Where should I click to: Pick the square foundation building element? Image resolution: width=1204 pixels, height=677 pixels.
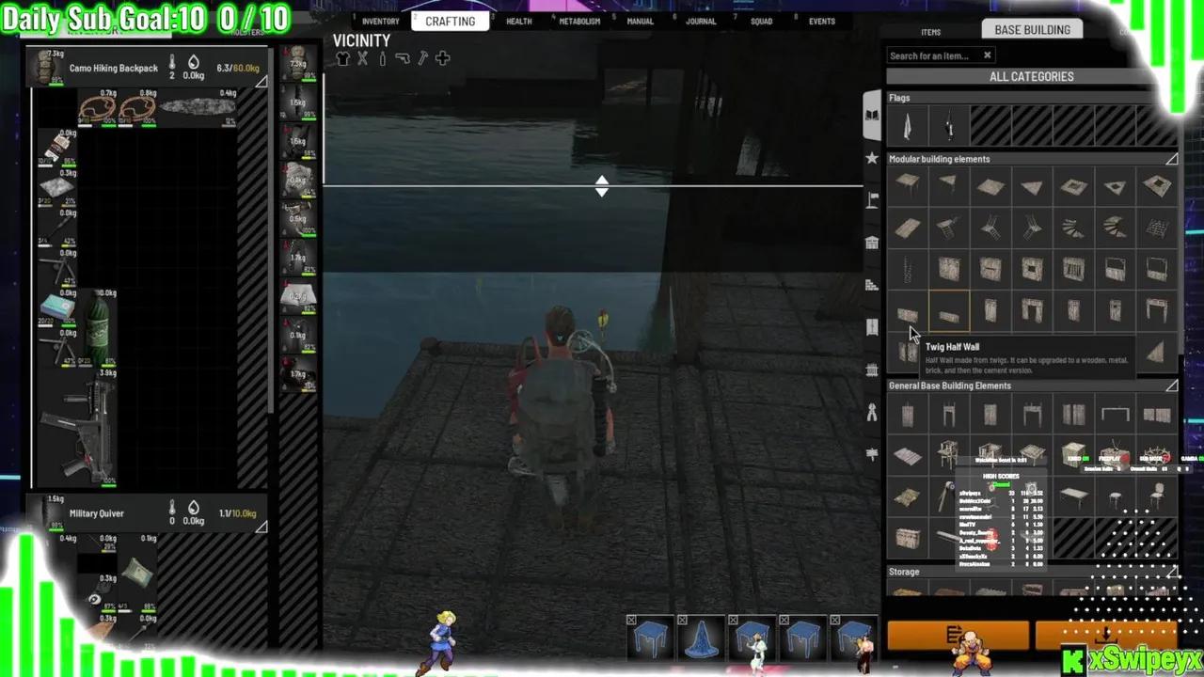pyautogui.click(x=908, y=185)
